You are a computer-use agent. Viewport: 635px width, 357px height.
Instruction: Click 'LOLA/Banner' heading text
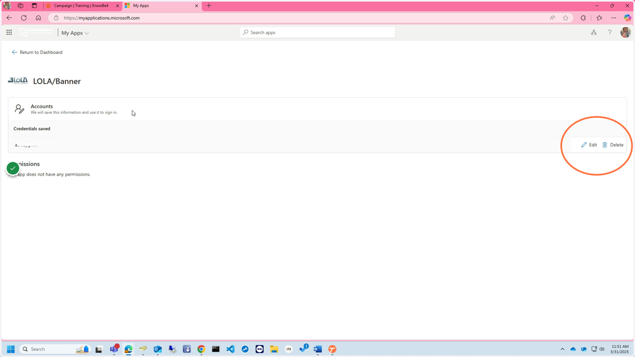(57, 81)
